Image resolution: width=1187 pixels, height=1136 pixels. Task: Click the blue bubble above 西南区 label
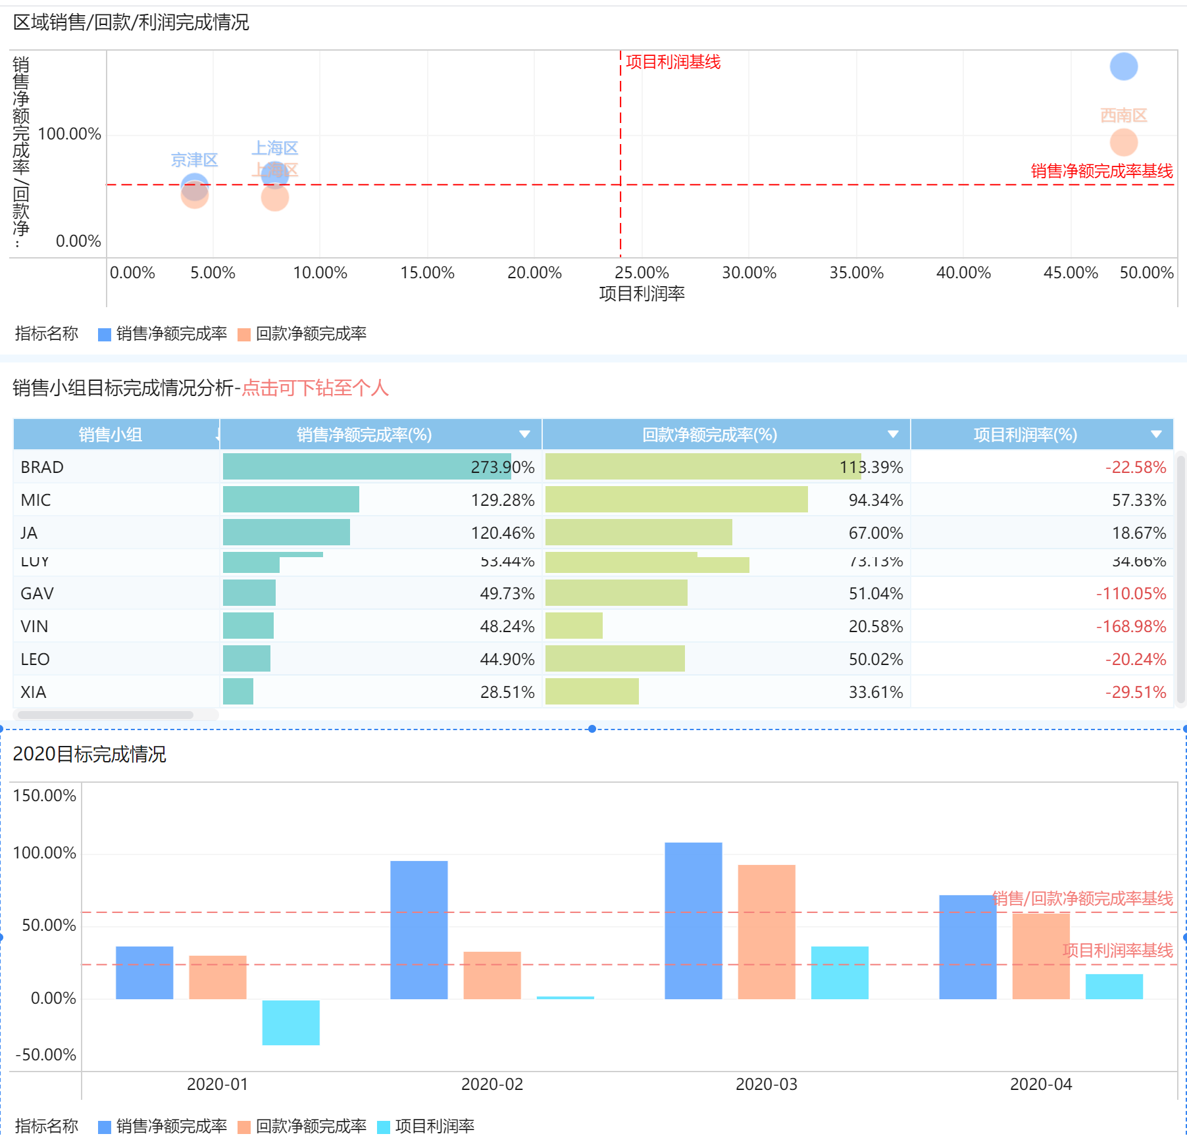click(1124, 66)
